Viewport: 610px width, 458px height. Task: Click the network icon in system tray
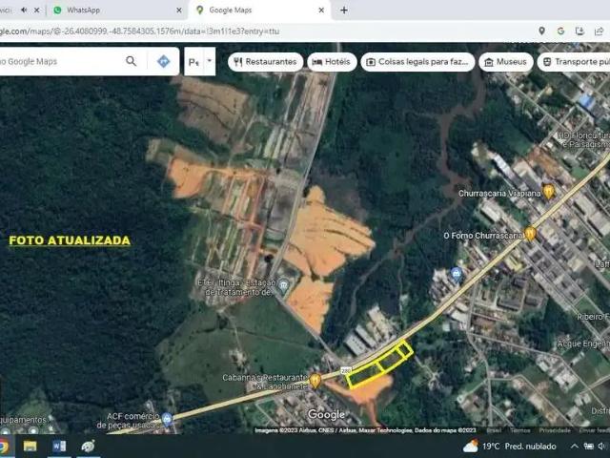(589, 447)
